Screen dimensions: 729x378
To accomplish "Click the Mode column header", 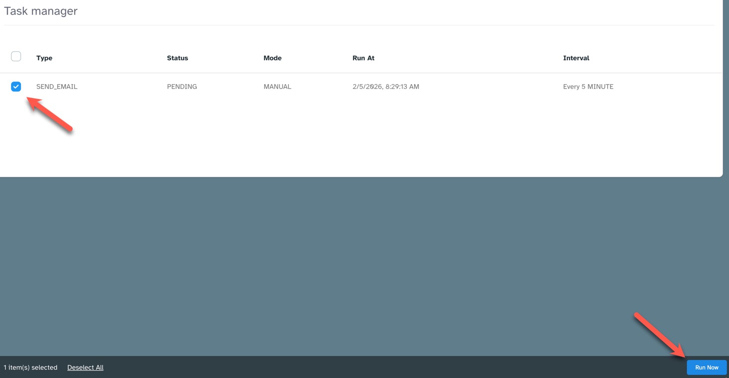I will tap(273, 58).
